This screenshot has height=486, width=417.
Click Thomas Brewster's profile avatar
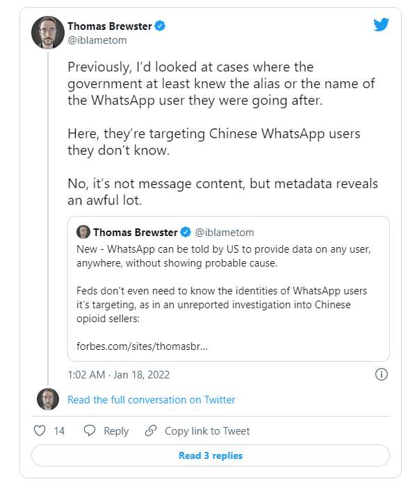pyautogui.click(x=48, y=32)
